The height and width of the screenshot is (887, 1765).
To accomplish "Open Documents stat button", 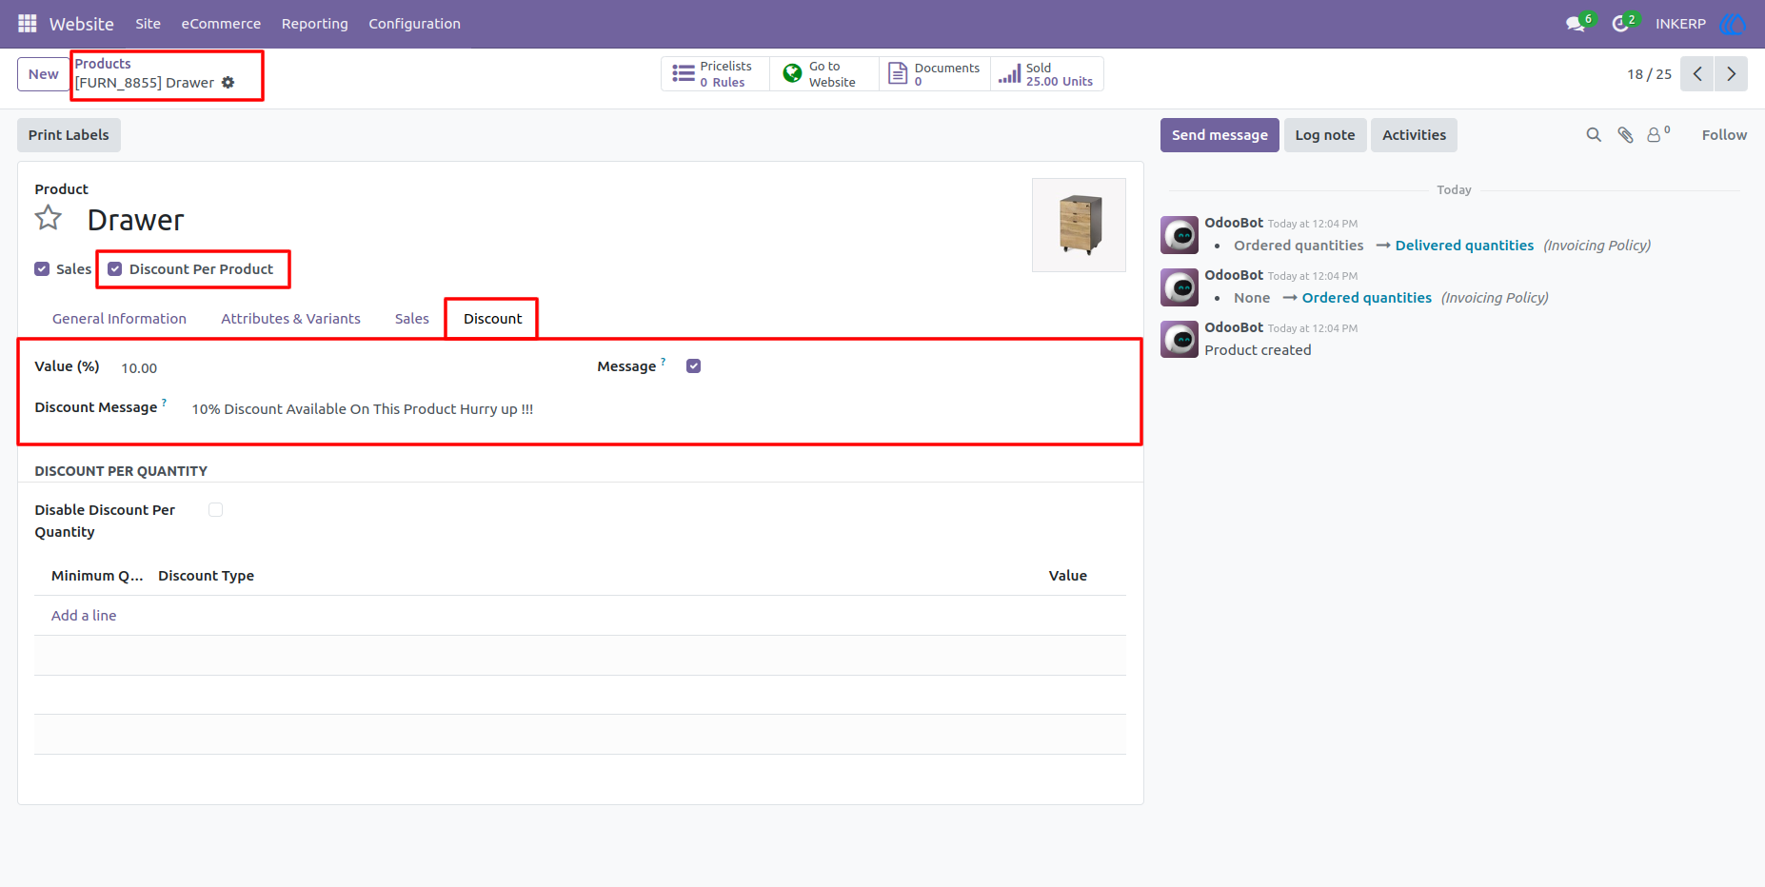I will pos(934,74).
